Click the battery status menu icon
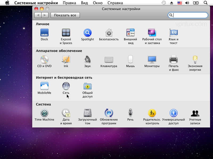Screen dimensions: 213x159 (196, 3)
